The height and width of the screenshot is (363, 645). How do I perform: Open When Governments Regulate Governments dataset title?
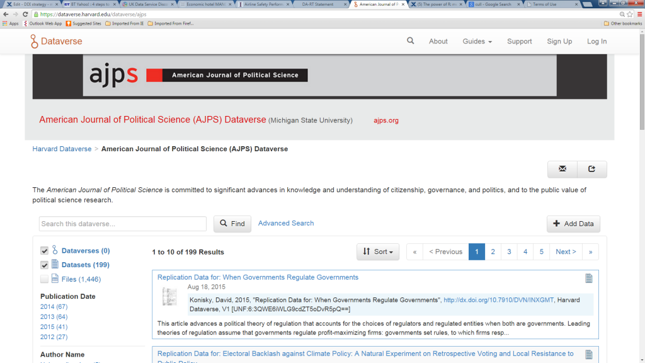pos(258,277)
